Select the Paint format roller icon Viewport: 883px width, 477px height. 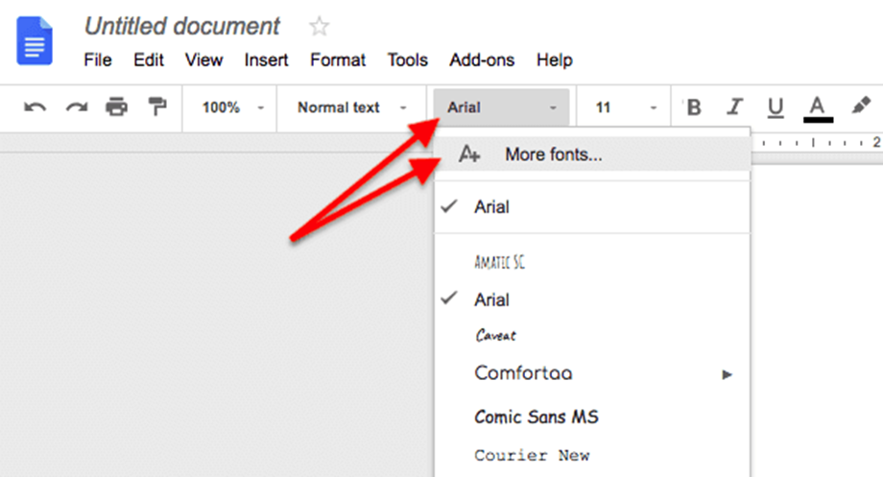tap(157, 107)
